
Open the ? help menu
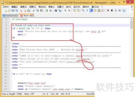pyautogui.click(x=102, y=7)
